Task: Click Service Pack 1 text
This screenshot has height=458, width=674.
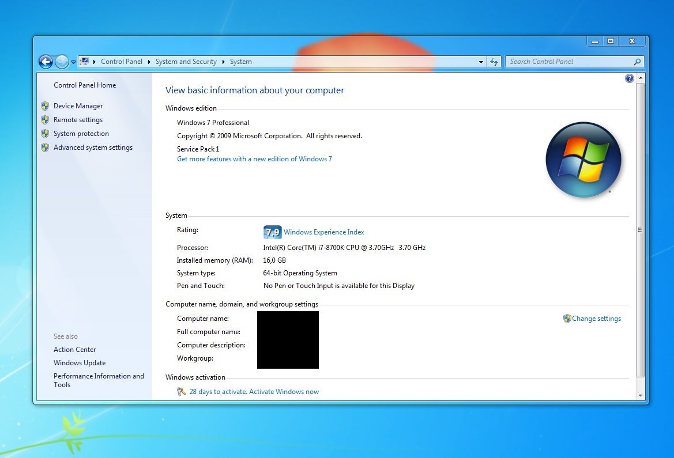Action: point(198,149)
